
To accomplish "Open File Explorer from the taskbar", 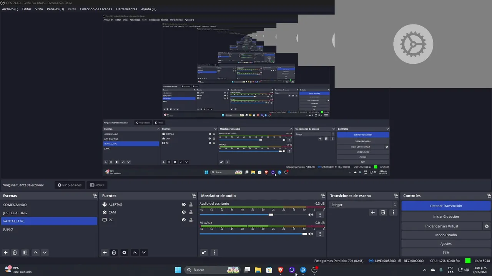I will (x=258, y=270).
